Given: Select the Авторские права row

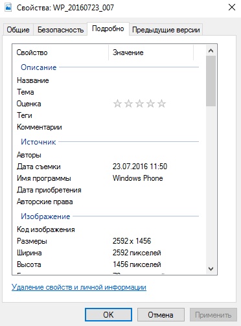Looking at the screenshot, I should click(x=108, y=202).
